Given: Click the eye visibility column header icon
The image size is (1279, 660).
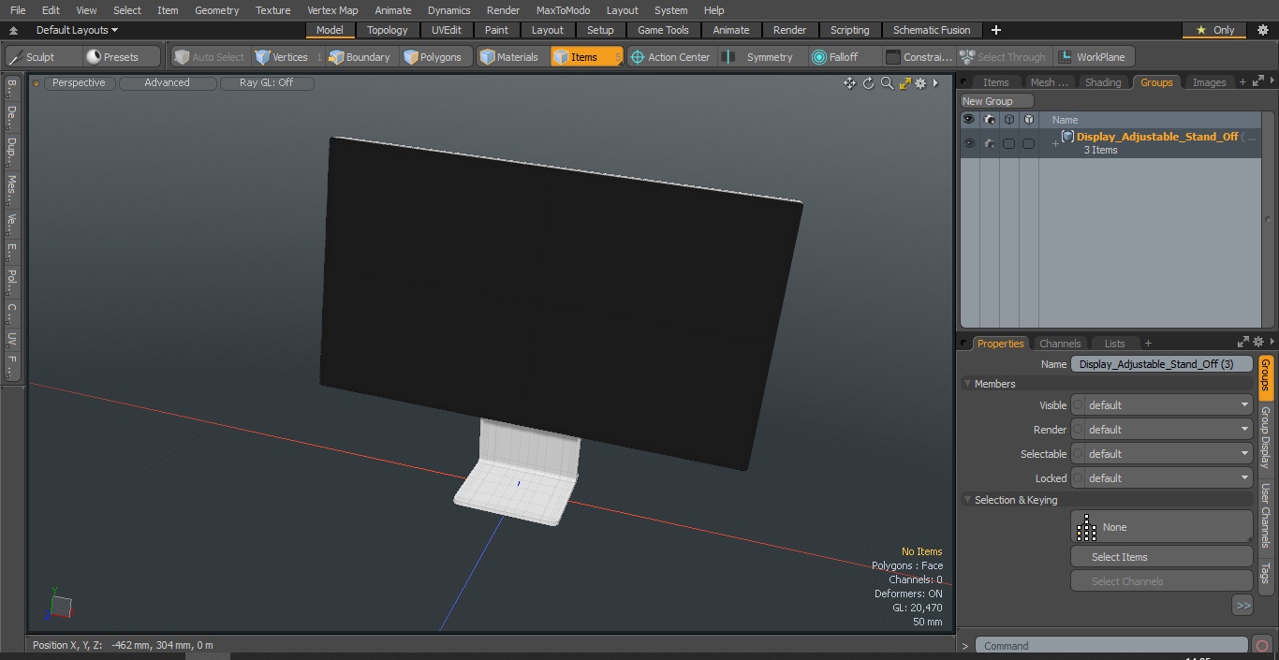Looking at the screenshot, I should [x=969, y=120].
